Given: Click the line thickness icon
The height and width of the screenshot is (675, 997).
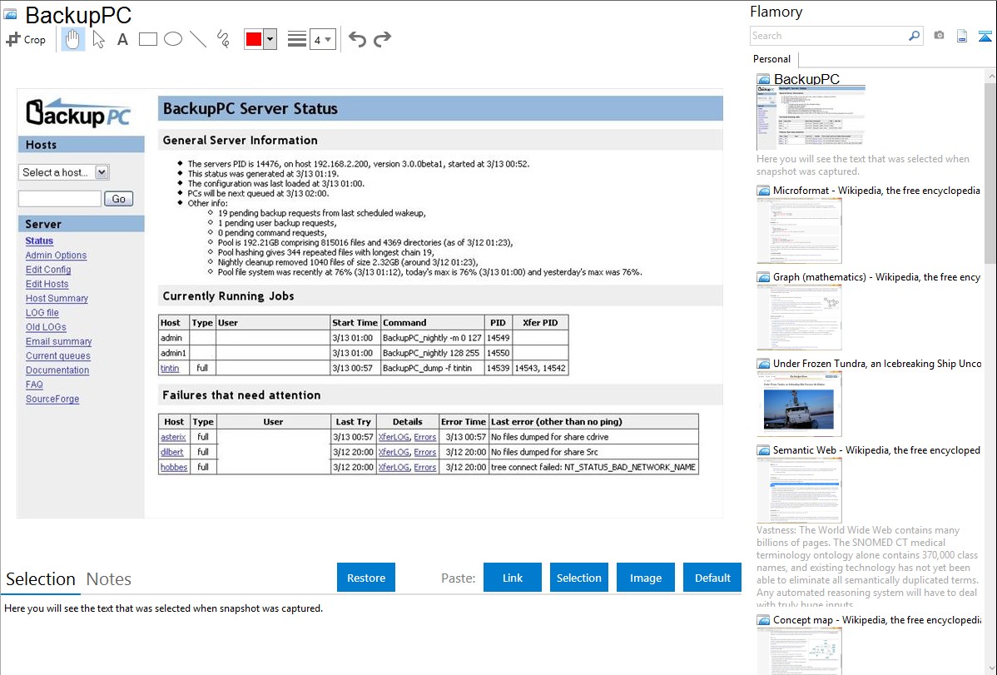Looking at the screenshot, I should (x=297, y=39).
